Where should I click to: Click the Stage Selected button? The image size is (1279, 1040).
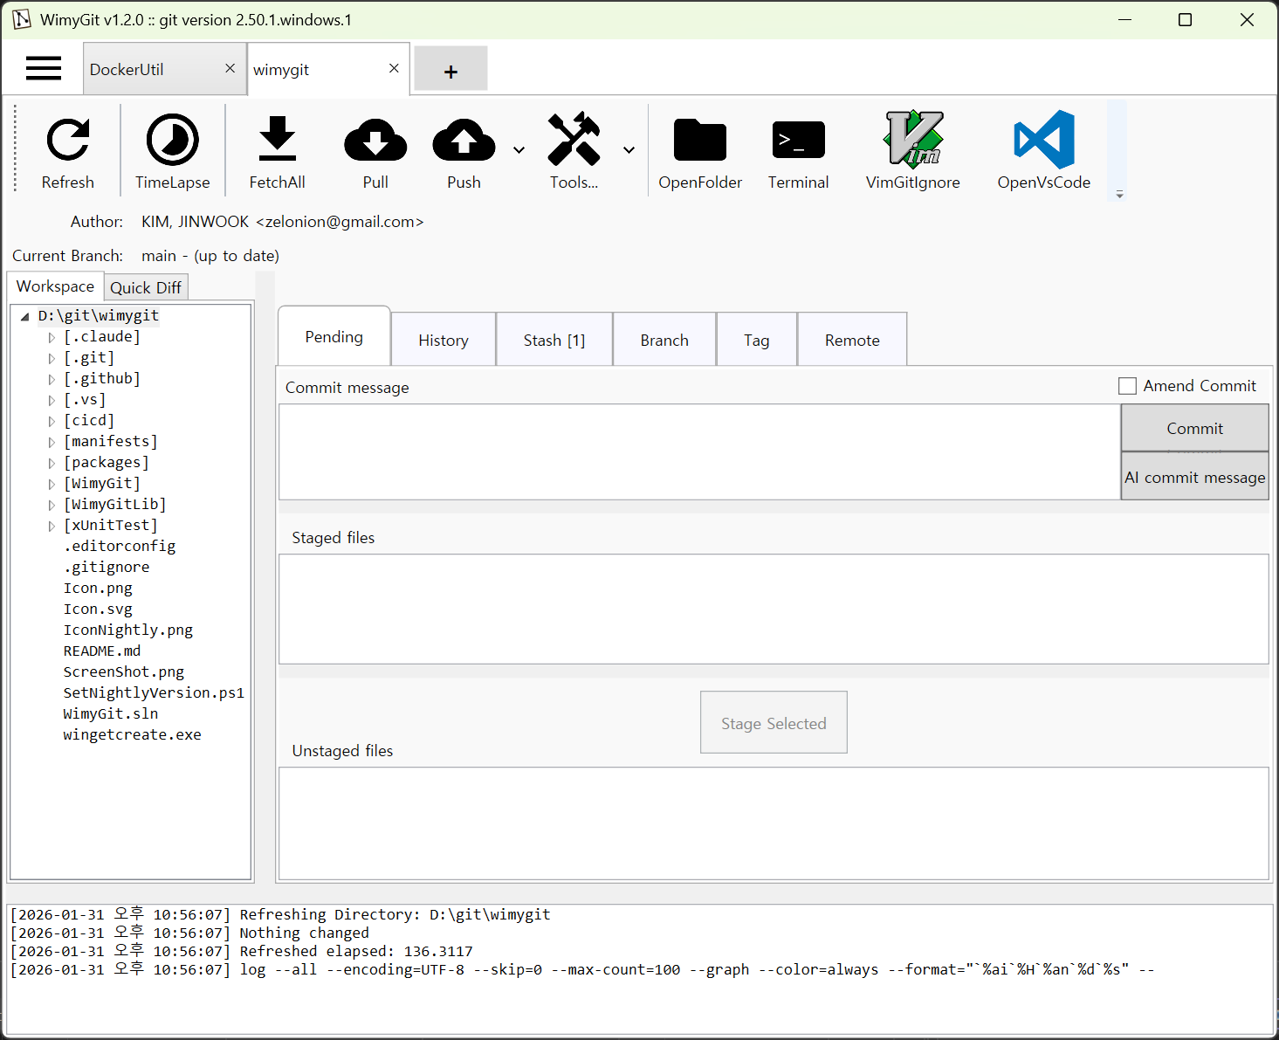click(x=774, y=722)
